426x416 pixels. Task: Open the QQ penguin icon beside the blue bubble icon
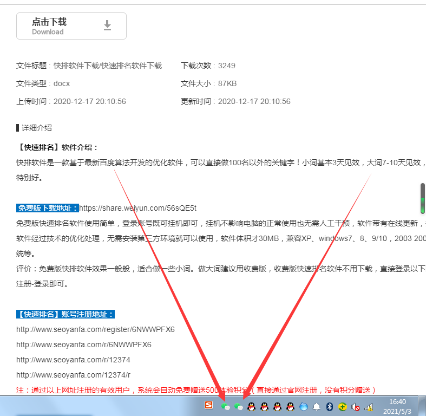pos(291,407)
